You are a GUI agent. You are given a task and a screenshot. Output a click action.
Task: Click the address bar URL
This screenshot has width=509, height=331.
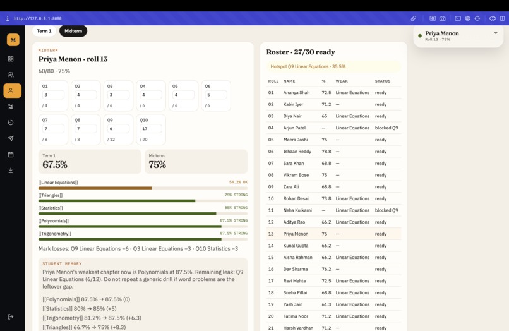(x=38, y=18)
